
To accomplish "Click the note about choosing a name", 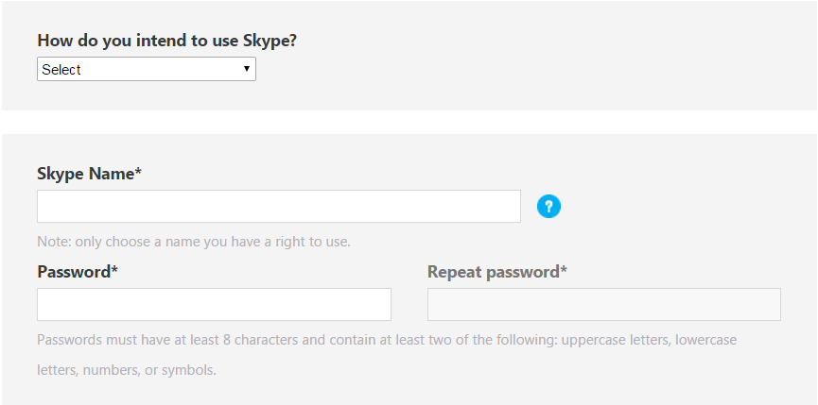I will pyautogui.click(x=194, y=242).
